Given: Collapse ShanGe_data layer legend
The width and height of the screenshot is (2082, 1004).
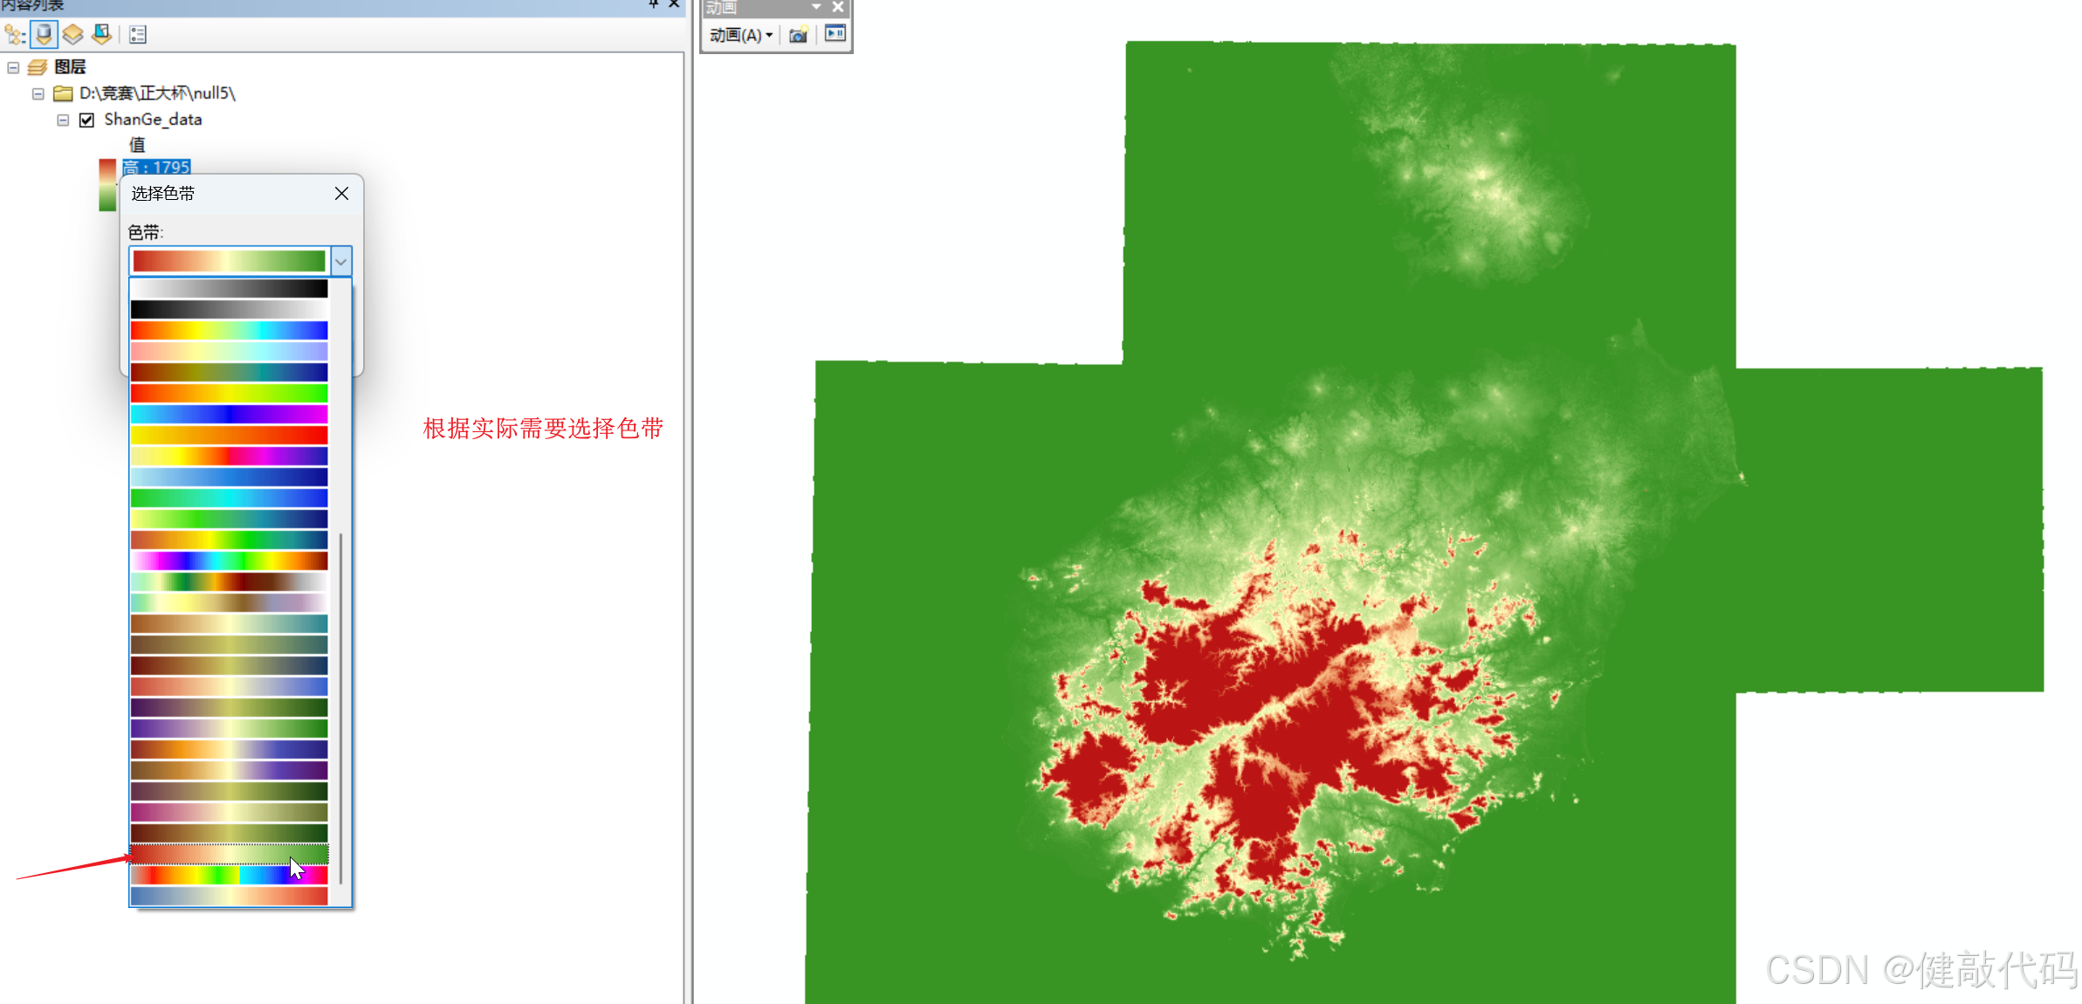Looking at the screenshot, I should tap(63, 120).
